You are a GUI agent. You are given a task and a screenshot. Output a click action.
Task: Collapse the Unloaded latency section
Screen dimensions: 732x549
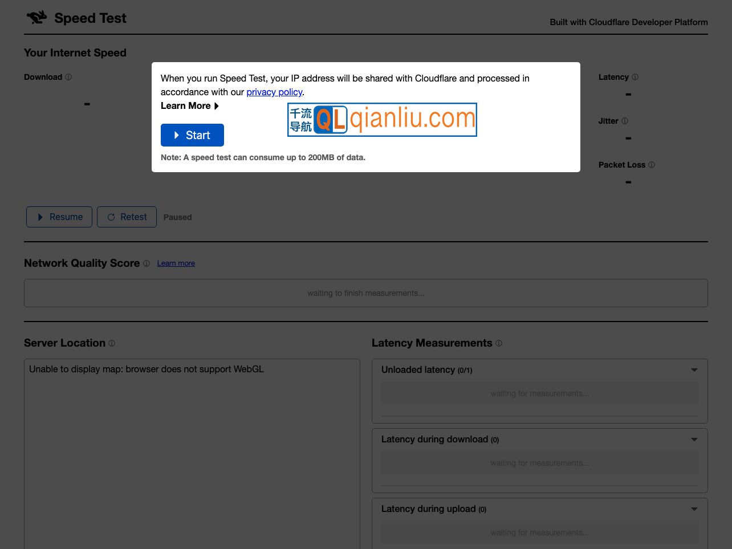694,370
